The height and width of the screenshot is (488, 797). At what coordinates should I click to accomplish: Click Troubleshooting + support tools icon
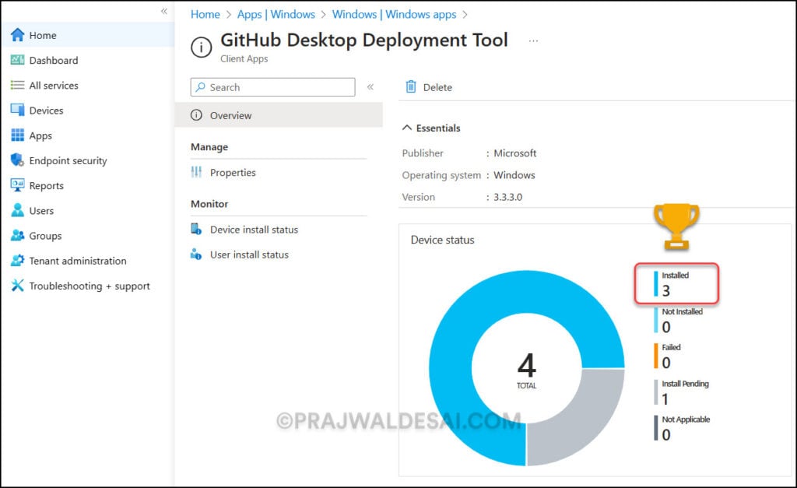[x=17, y=285]
